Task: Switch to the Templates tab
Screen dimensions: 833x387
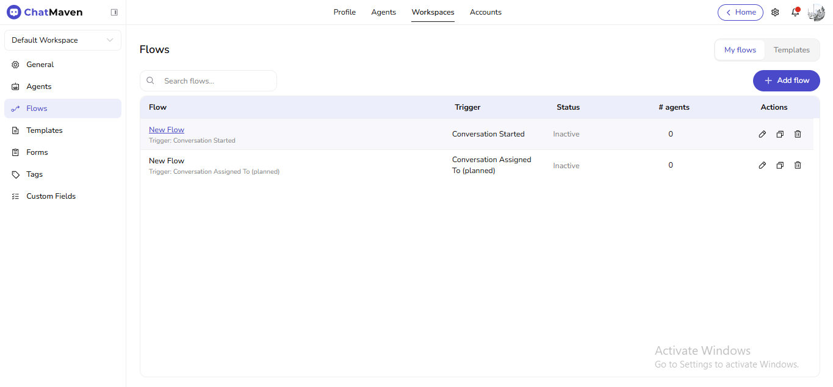Action: click(x=792, y=49)
